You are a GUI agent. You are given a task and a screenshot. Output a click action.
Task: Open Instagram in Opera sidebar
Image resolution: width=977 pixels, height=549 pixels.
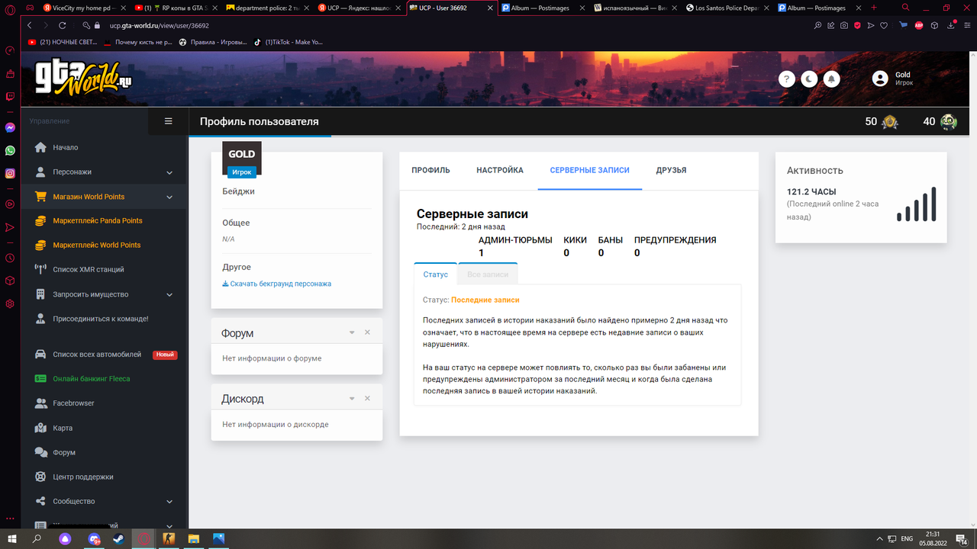click(10, 173)
